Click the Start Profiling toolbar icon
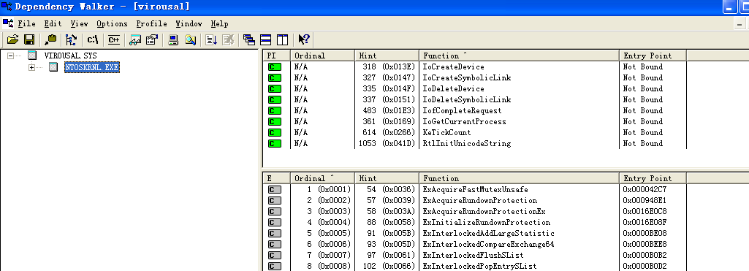Image resolution: width=749 pixels, height=271 pixels. 211,39
